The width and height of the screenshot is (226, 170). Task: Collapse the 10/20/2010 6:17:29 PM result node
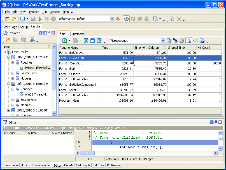[9, 57]
